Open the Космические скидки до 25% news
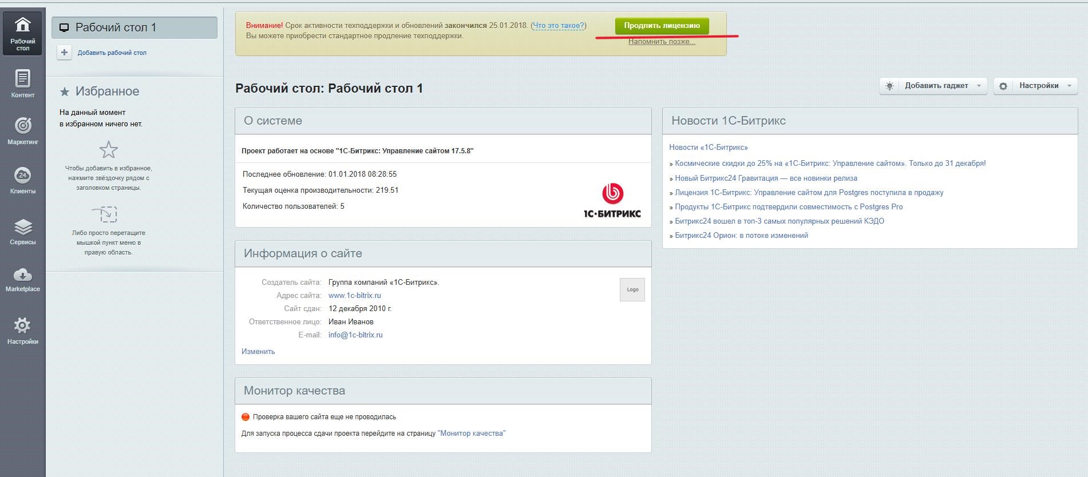1088x477 pixels. point(830,164)
